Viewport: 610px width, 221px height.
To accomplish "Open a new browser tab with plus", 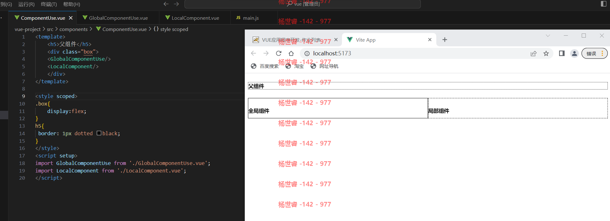I will pyautogui.click(x=445, y=40).
